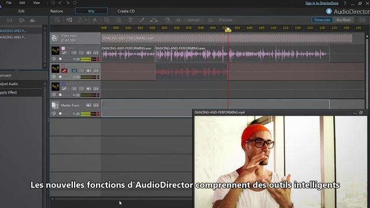Click Track 1's speaker plus icon

[x=88, y=53]
